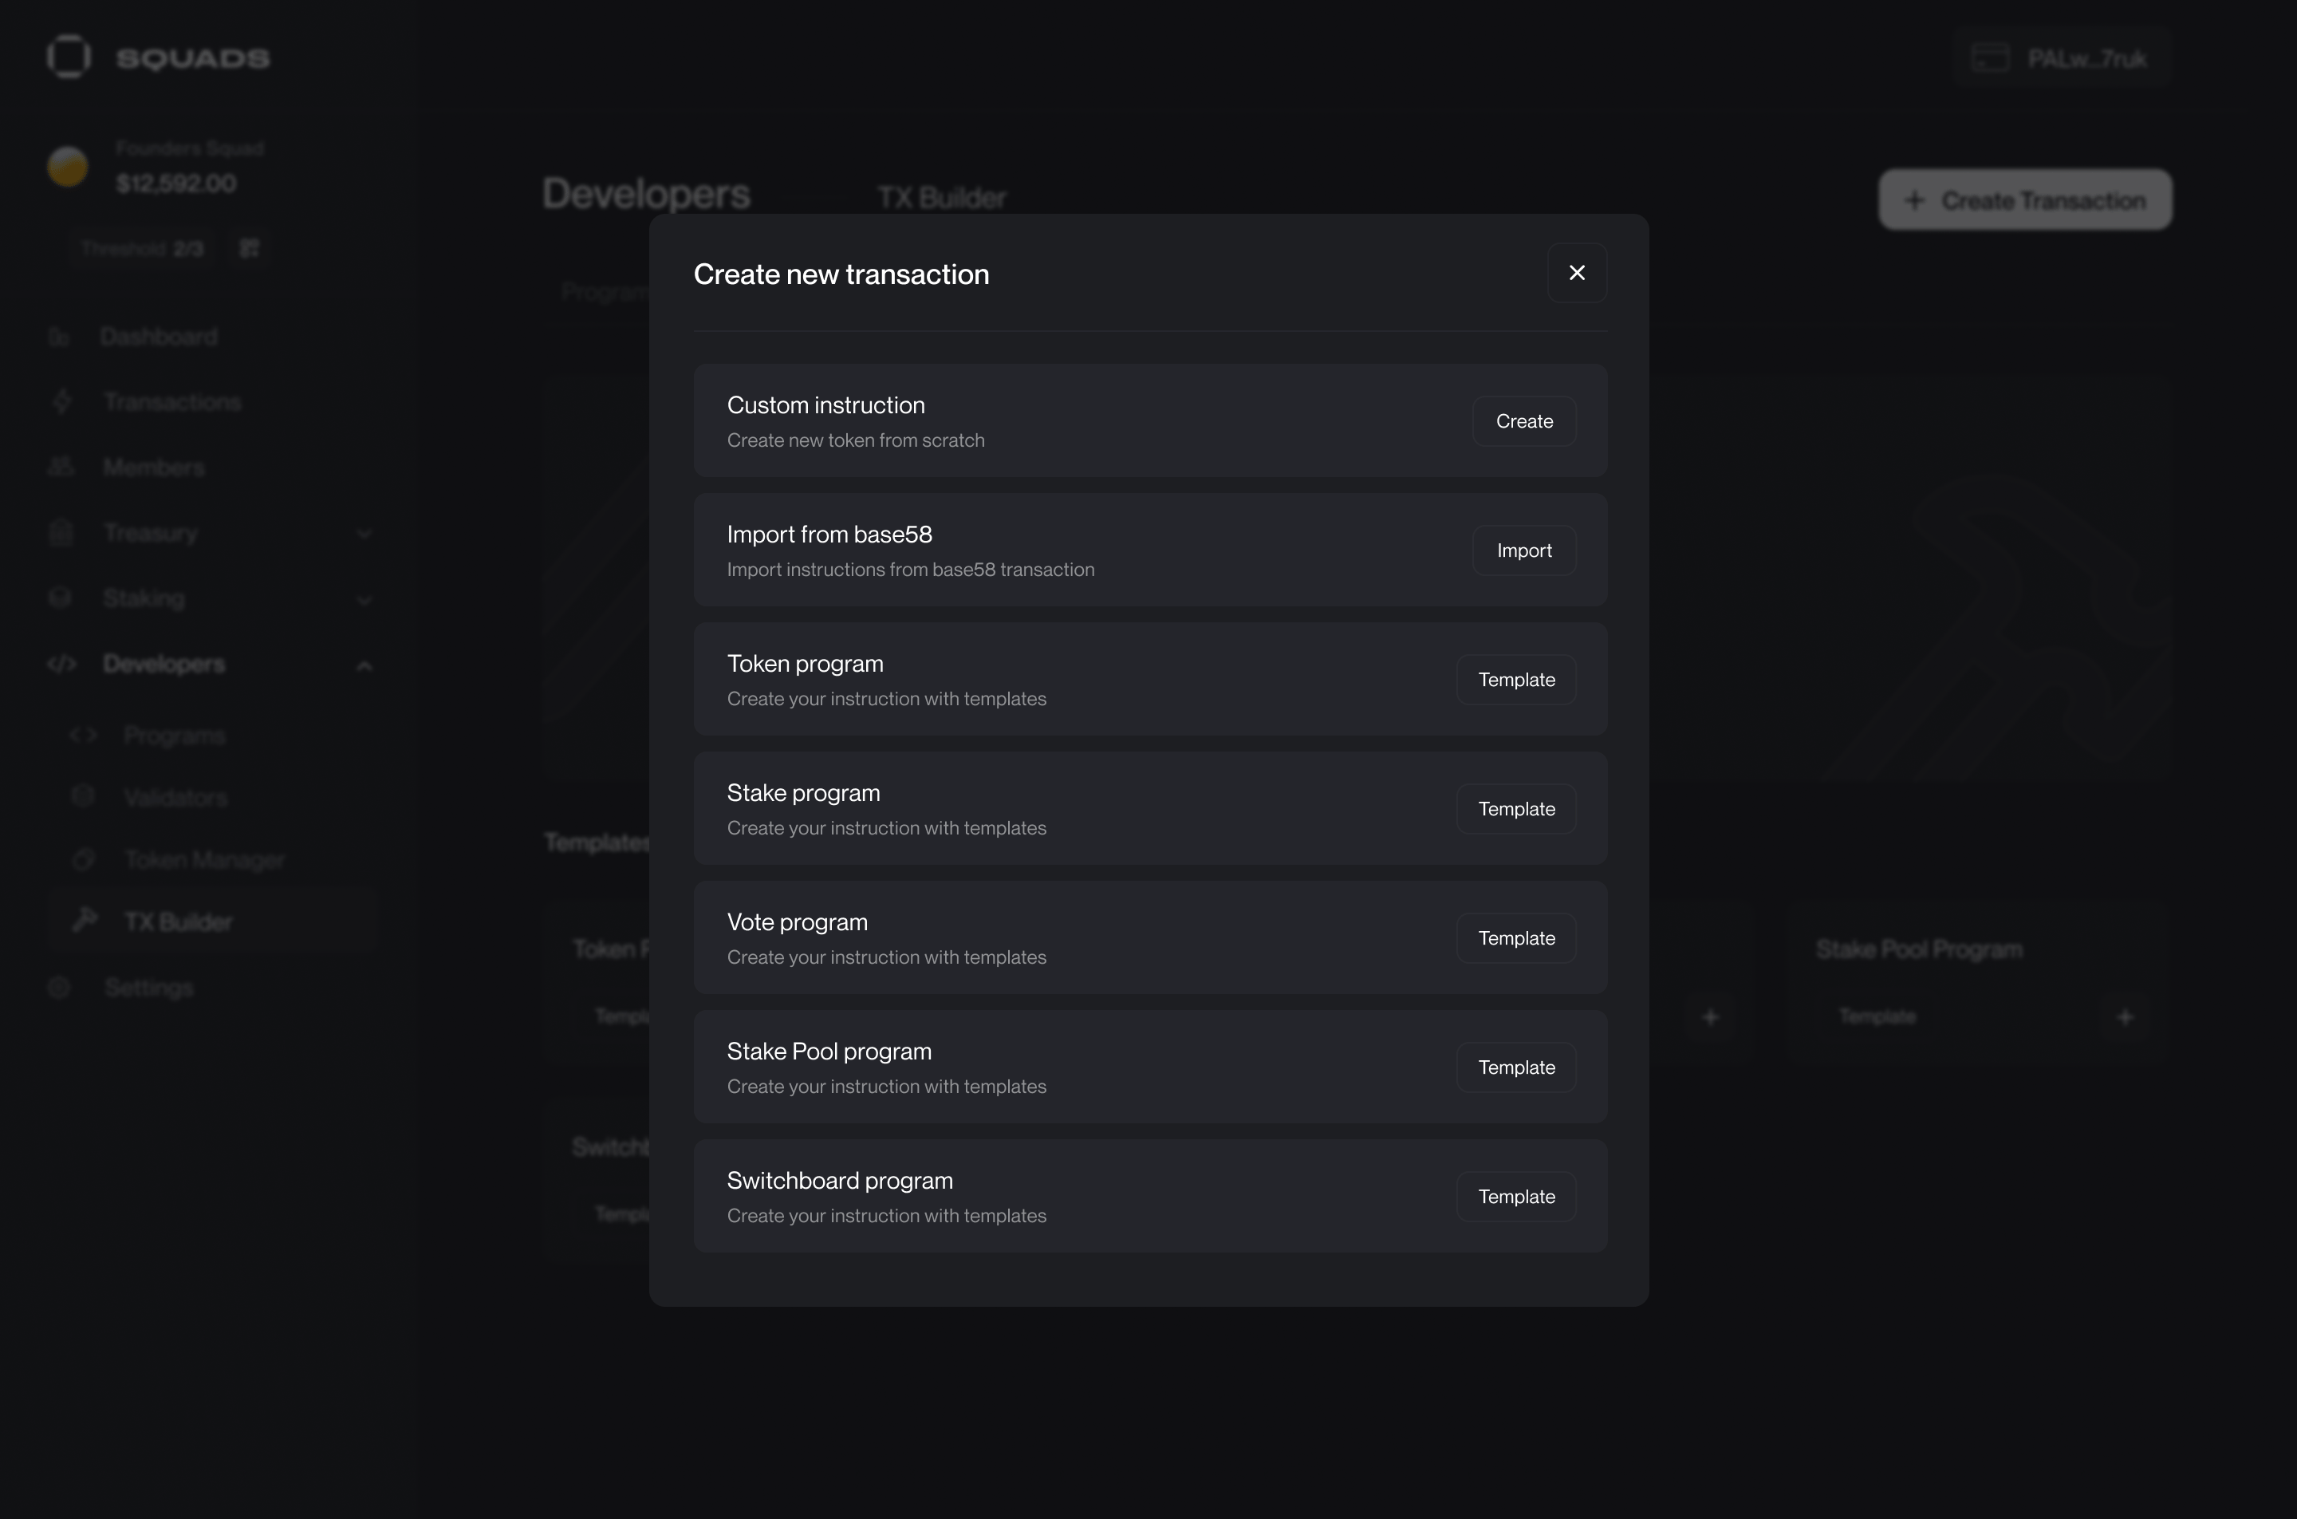Open Template for Stake Pool program
This screenshot has height=1519, width=2297.
pyautogui.click(x=1516, y=1067)
